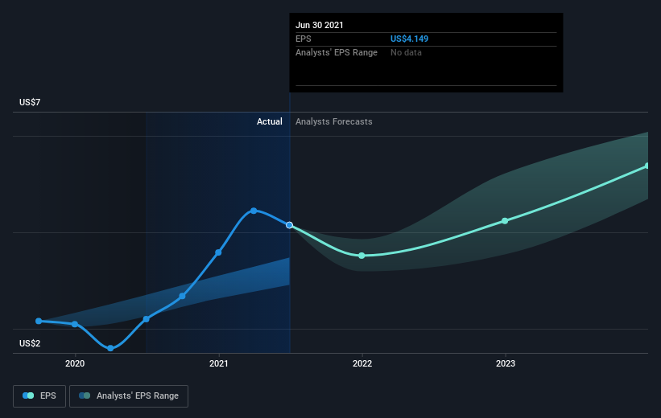Screen dimensions: 661x418
Task: Click the US$7 y-axis label
Action: point(30,102)
